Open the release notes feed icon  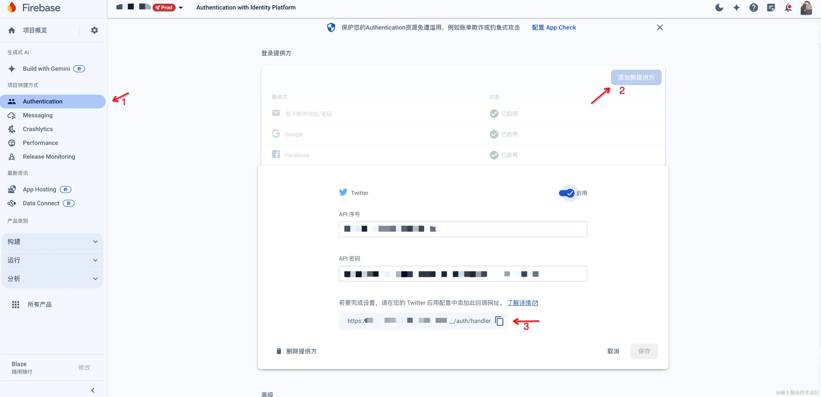point(771,8)
